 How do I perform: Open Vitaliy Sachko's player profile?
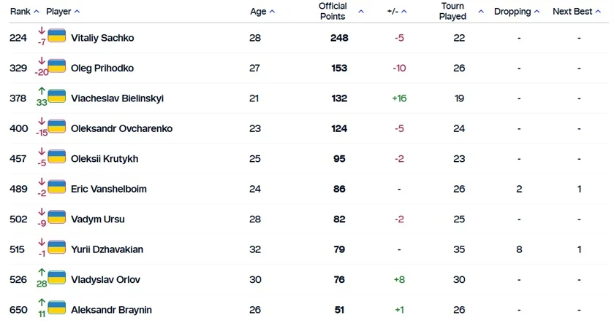tap(102, 38)
